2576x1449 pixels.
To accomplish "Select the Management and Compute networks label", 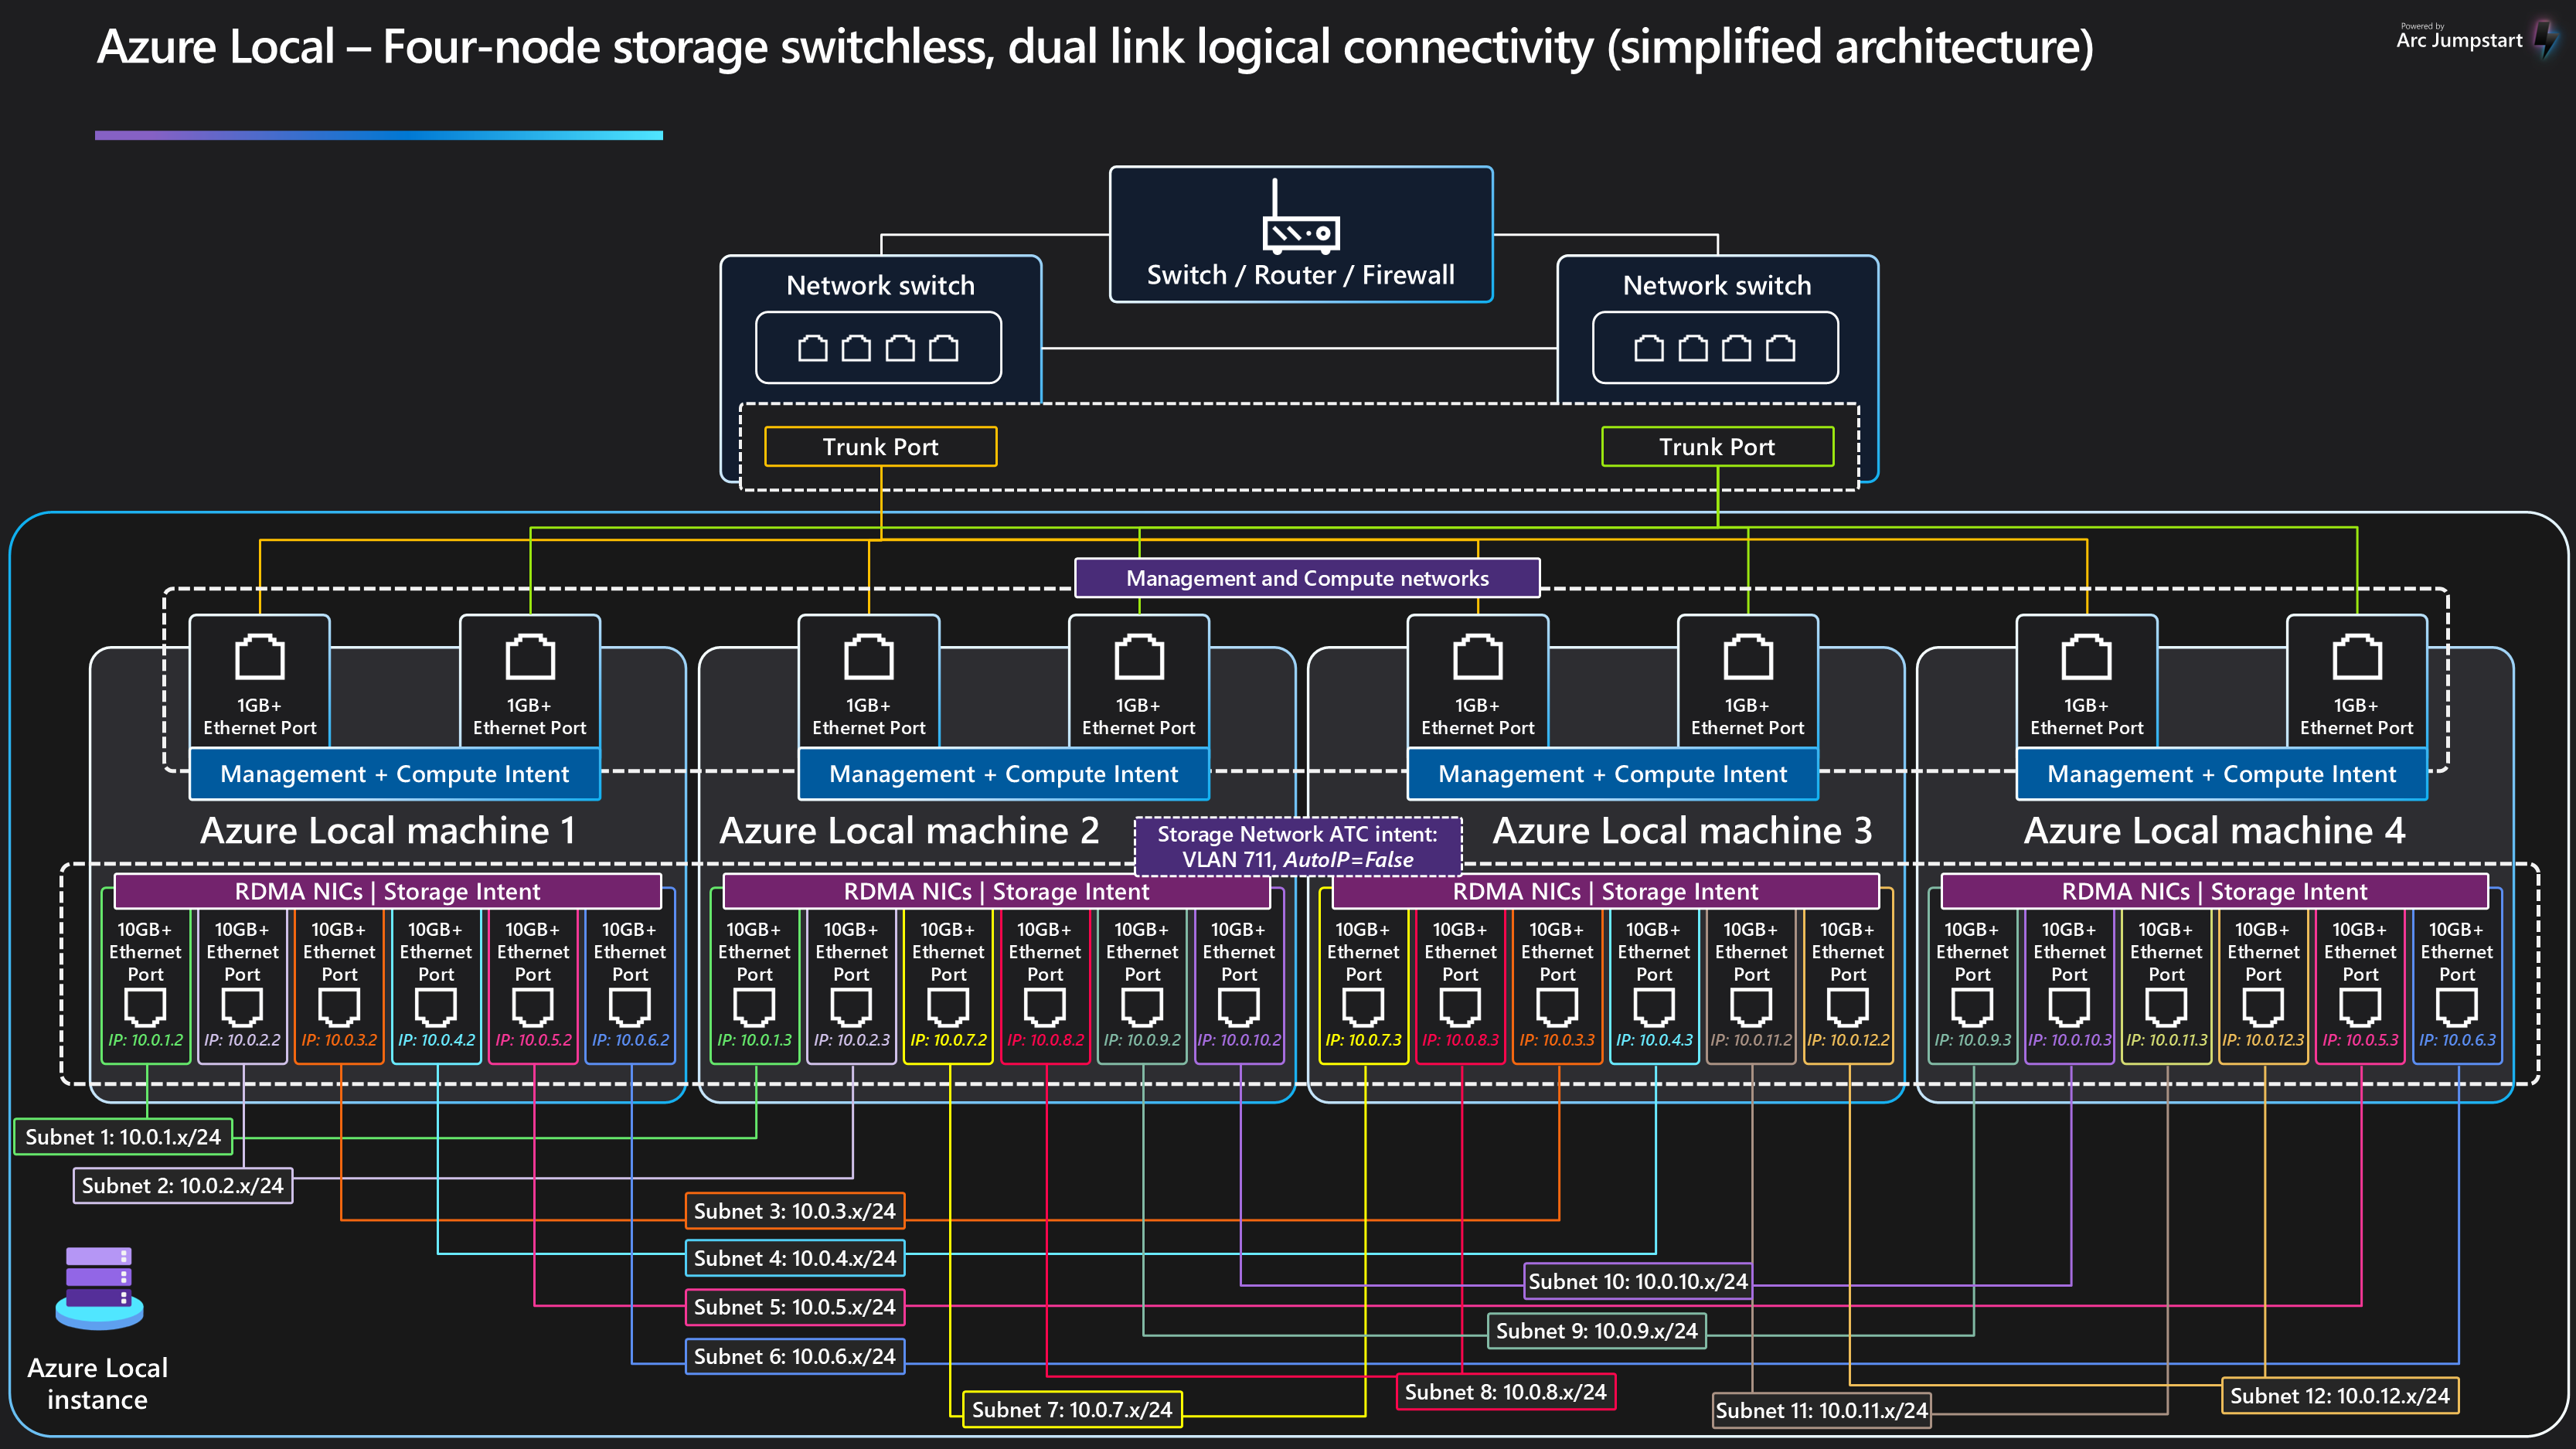I will (1306, 578).
